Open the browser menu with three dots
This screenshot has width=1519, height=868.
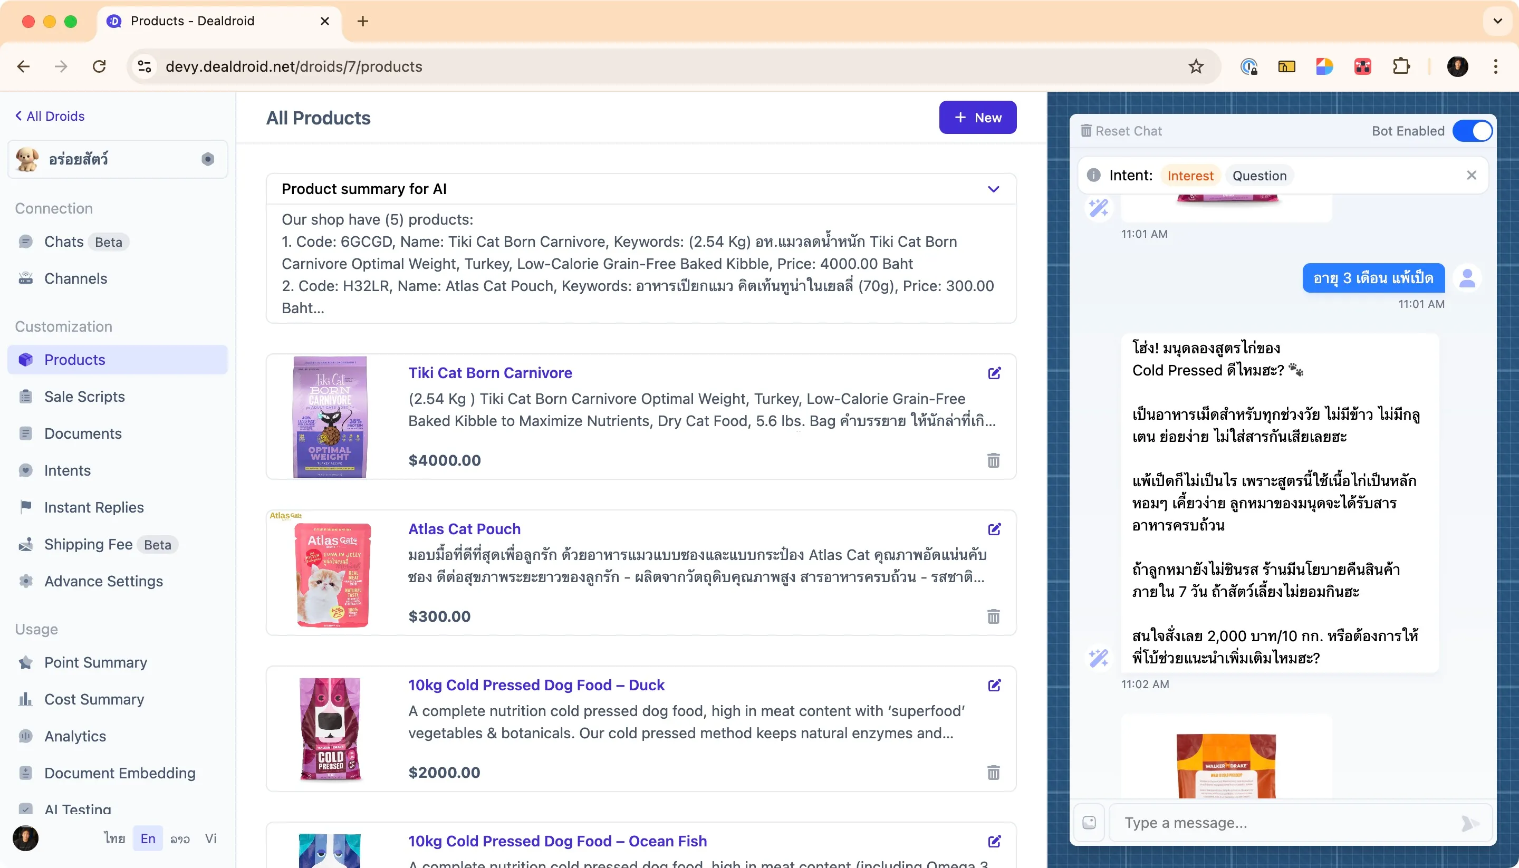pos(1496,66)
